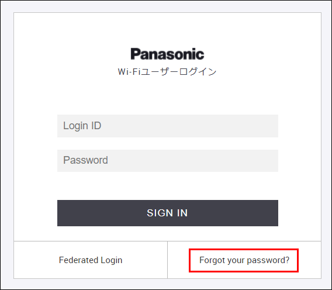Focus the Login ID input field
The width and height of the screenshot is (332, 290).
pyautogui.click(x=168, y=126)
